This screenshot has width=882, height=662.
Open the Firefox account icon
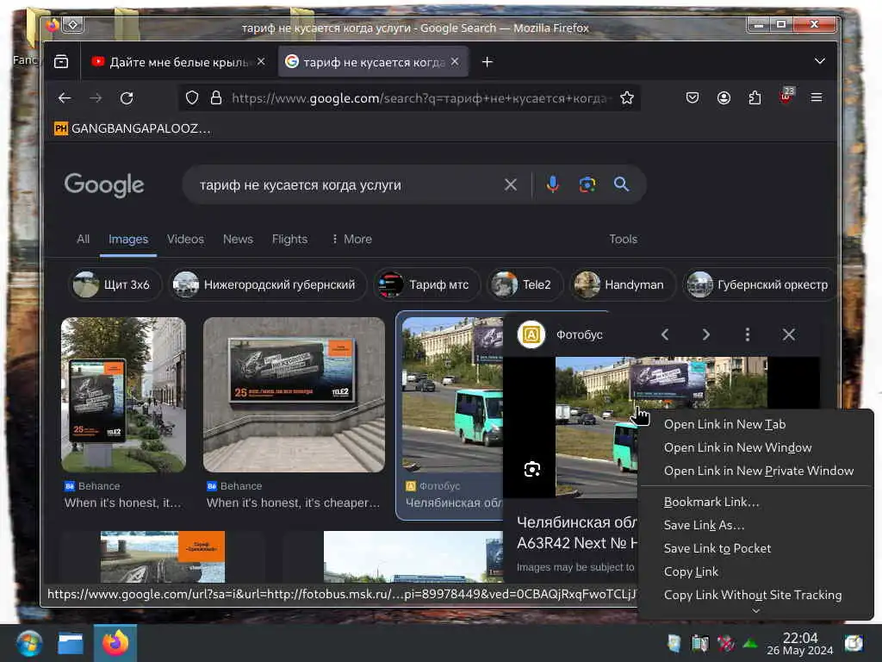tap(724, 98)
